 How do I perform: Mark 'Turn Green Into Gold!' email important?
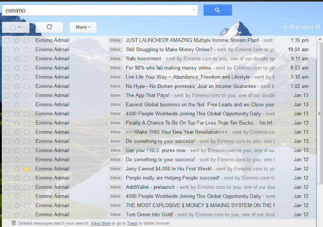click(x=26, y=215)
